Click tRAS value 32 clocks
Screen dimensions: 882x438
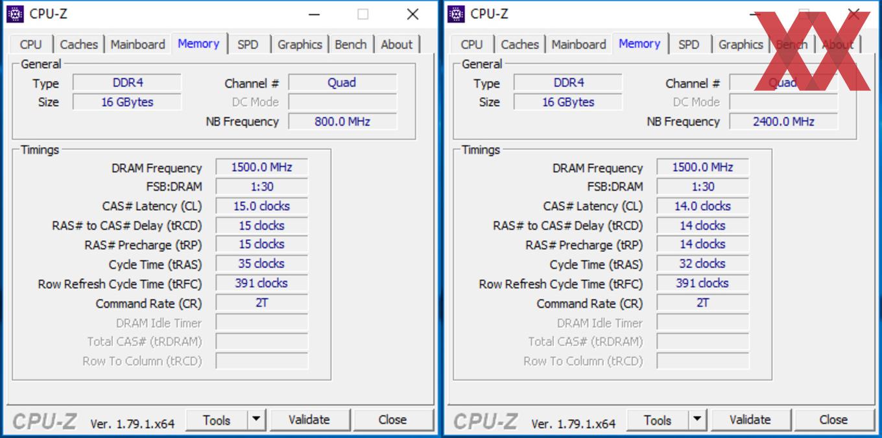click(702, 264)
